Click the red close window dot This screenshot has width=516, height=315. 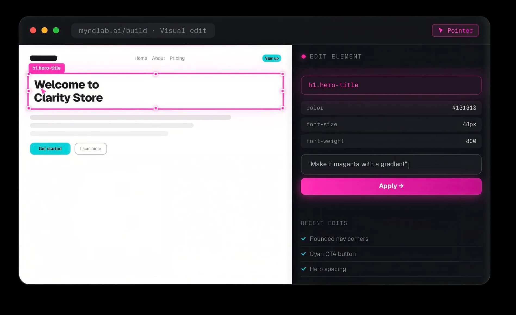tap(33, 30)
